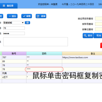Click the 按账号查询 search field
Viewport: 102px width, 102px height.
(x=99, y=24)
